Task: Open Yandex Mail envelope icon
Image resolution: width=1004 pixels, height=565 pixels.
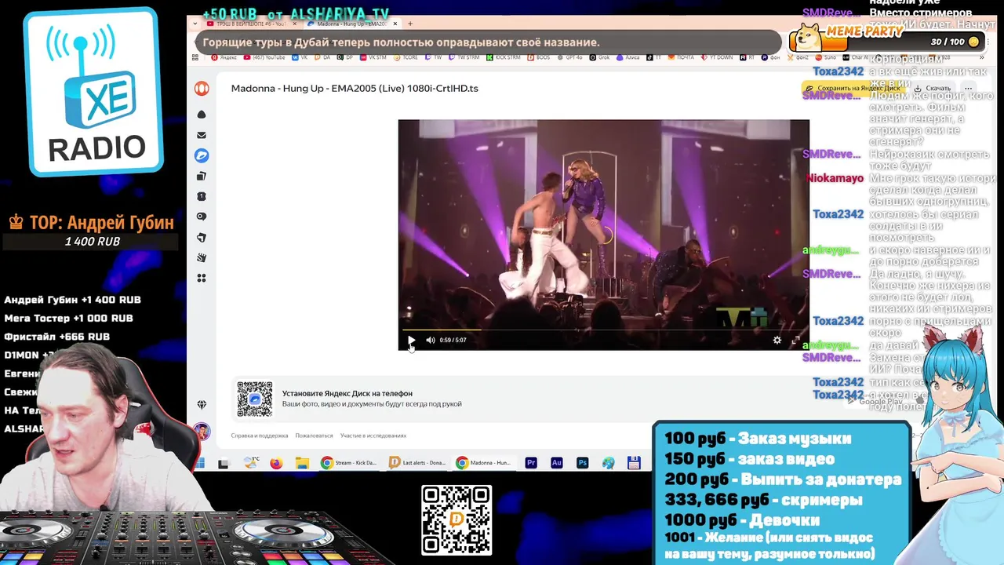Action: click(x=202, y=135)
